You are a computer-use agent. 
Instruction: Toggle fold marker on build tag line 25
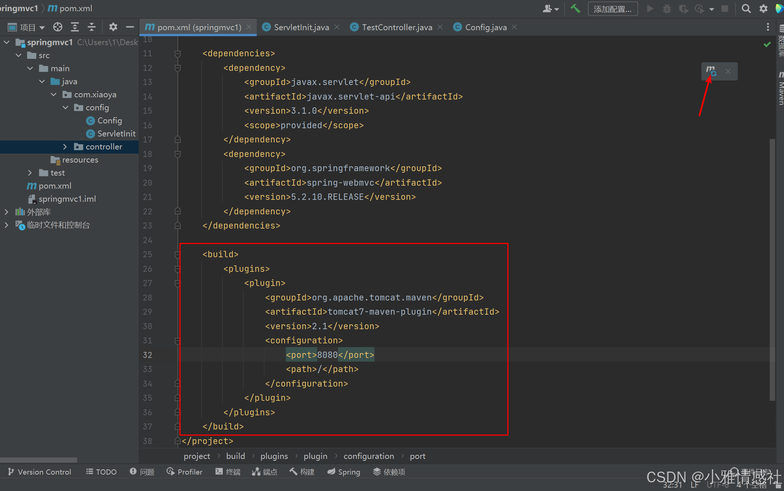tap(177, 255)
